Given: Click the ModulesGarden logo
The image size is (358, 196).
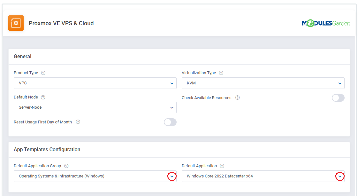Looking at the screenshot, I should [326, 23].
